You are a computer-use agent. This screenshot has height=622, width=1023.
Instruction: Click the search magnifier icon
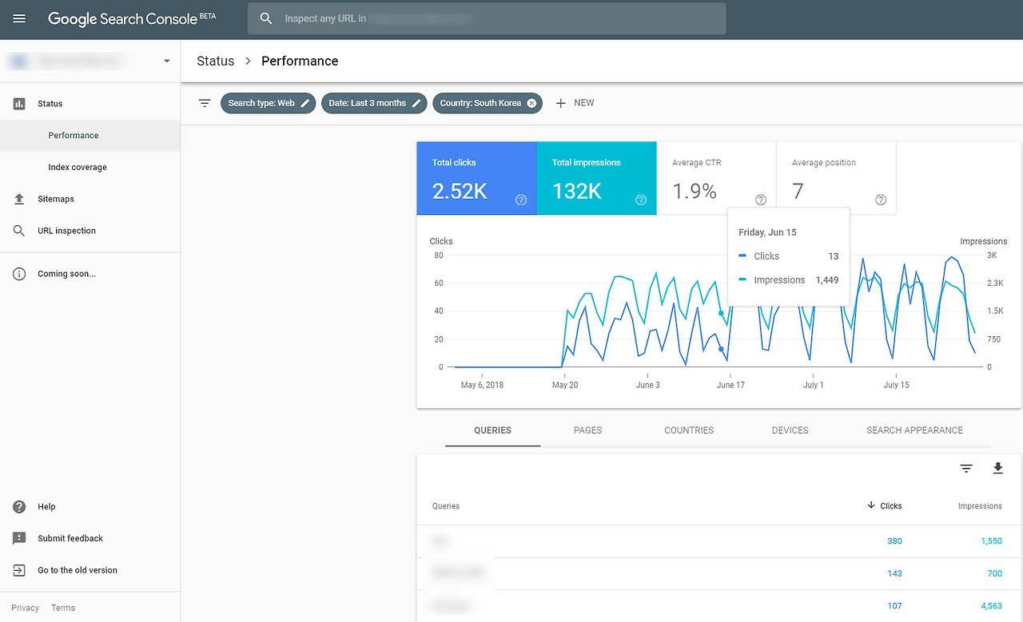[267, 18]
